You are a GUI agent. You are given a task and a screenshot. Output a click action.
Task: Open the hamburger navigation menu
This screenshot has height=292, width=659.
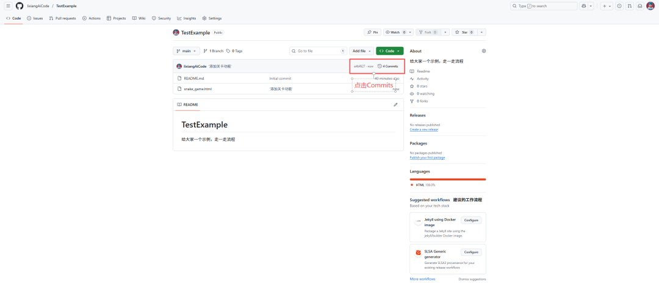click(9, 6)
